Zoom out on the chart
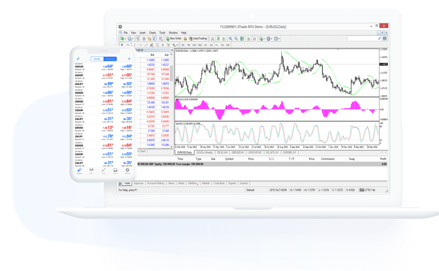Screen dimensions: 439x271 click(236, 39)
